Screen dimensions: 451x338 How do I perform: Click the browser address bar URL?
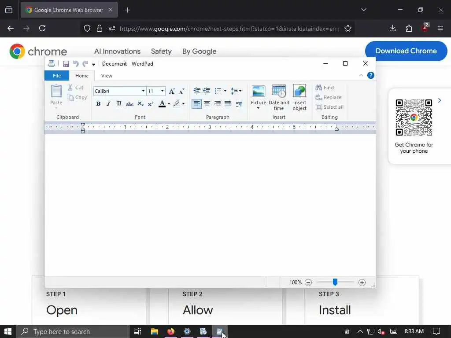[229, 29]
